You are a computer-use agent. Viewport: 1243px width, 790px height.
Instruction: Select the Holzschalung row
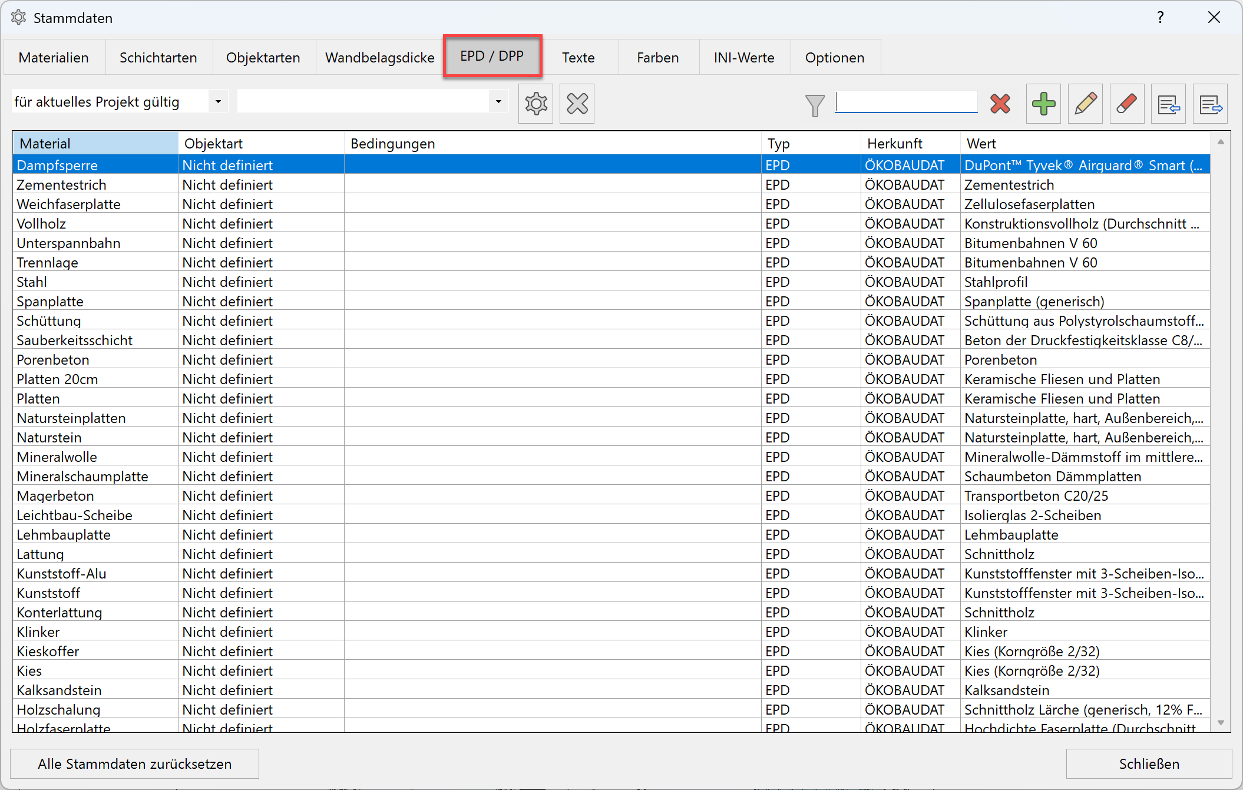click(x=611, y=710)
